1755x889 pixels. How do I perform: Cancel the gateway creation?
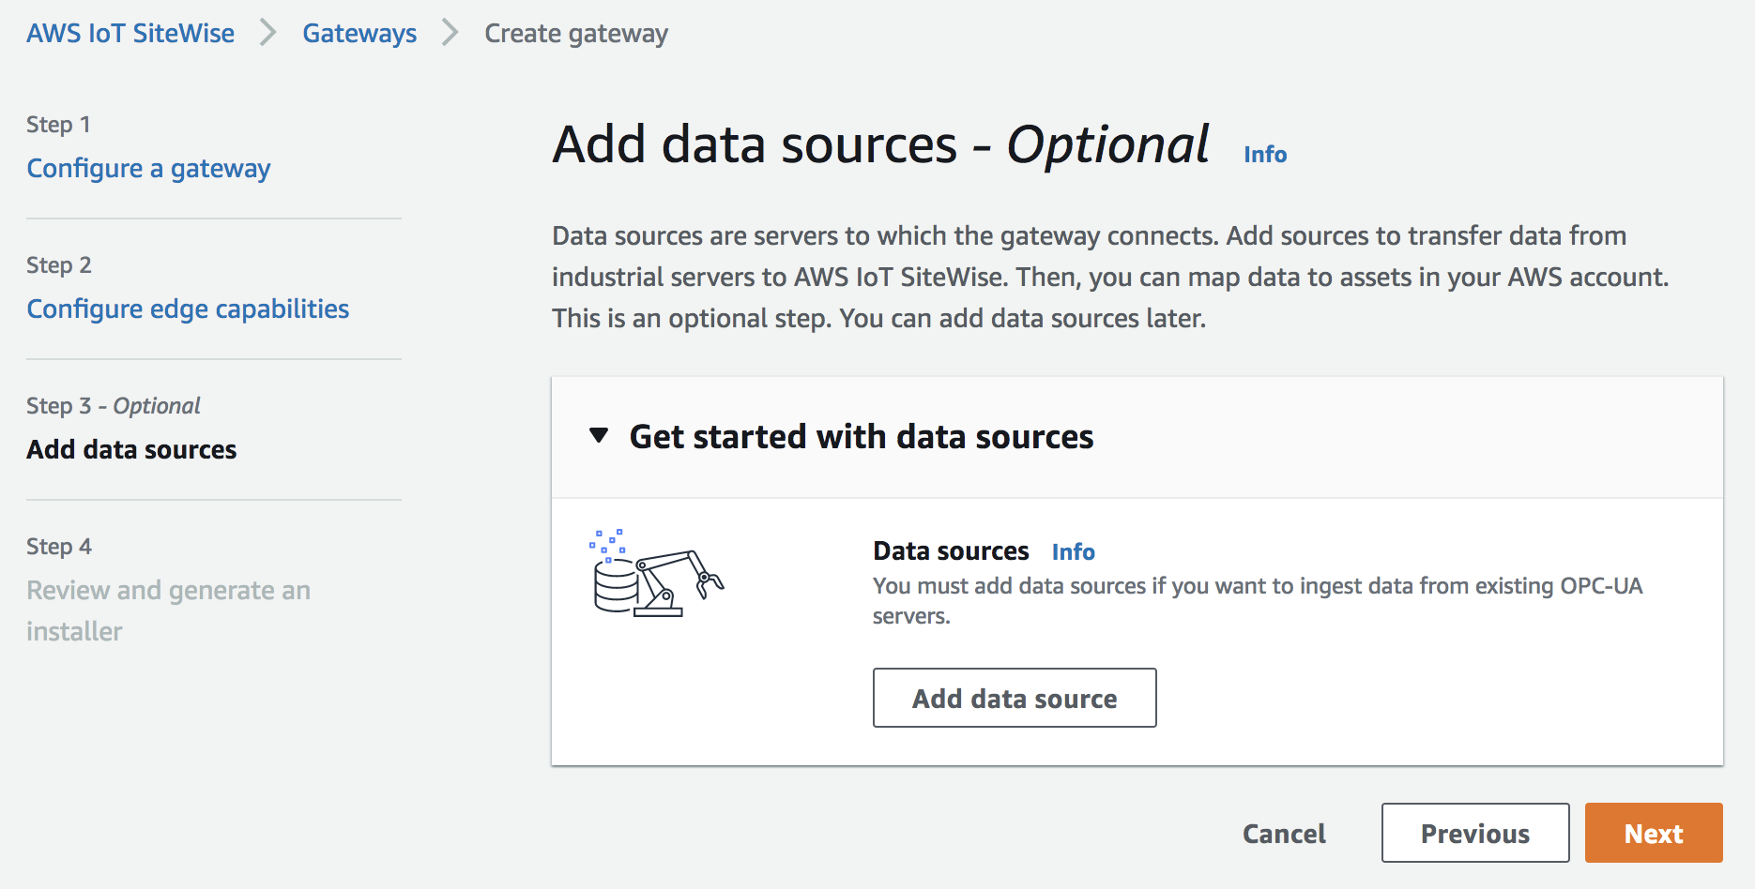(1284, 834)
